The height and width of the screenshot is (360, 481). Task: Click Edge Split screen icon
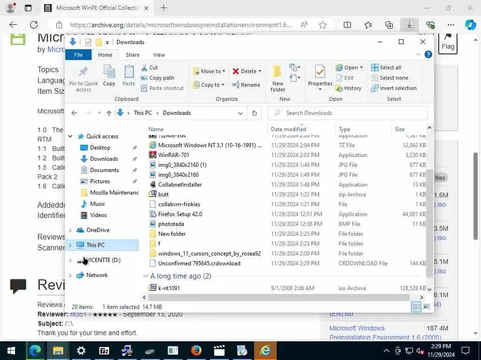coord(347,25)
